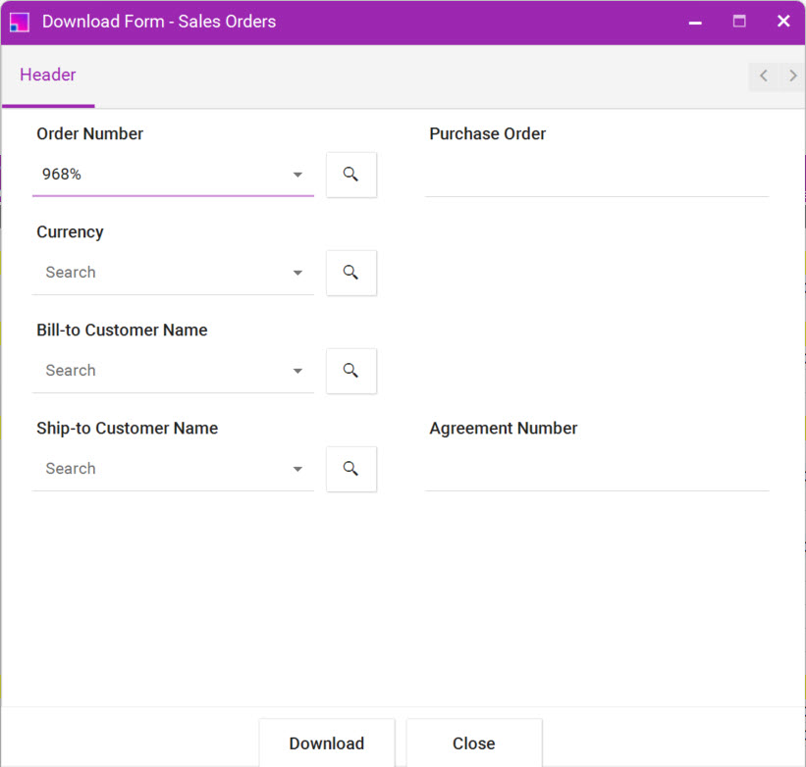Maximize the Download Form window

739,22
